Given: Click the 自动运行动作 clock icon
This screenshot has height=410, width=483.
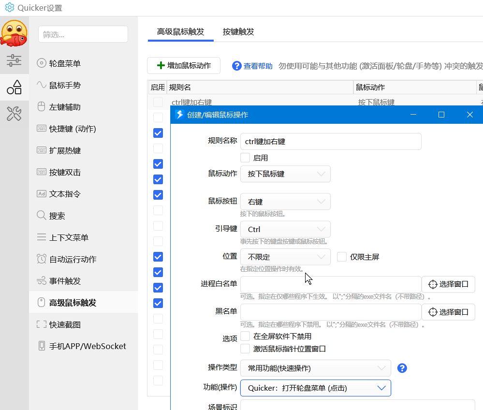Looking at the screenshot, I should [x=41, y=259].
